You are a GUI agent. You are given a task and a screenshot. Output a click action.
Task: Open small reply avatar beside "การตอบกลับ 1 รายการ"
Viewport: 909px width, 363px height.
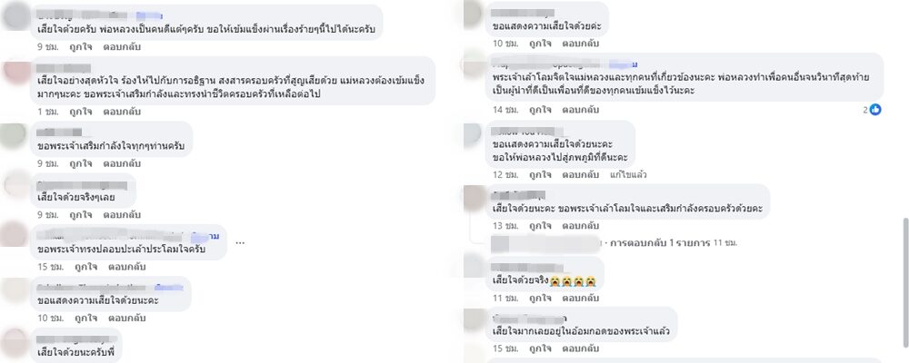498,243
